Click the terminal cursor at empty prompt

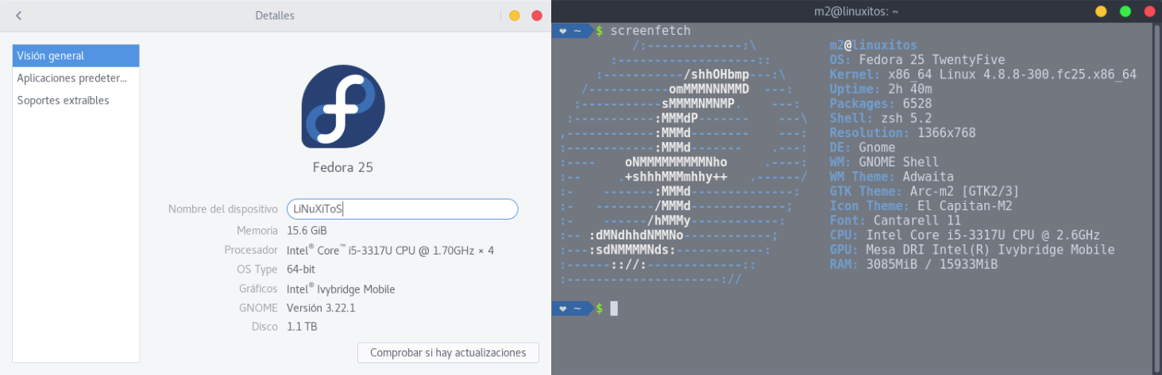[x=614, y=308]
